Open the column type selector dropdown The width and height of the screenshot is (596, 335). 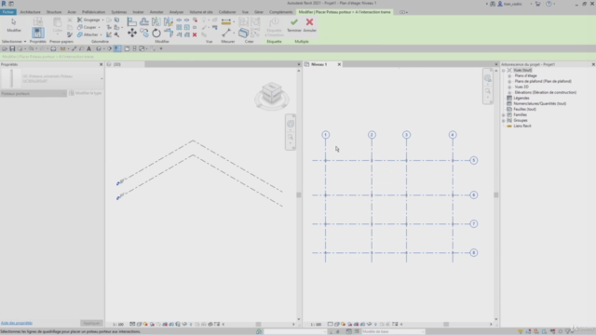[x=102, y=78]
